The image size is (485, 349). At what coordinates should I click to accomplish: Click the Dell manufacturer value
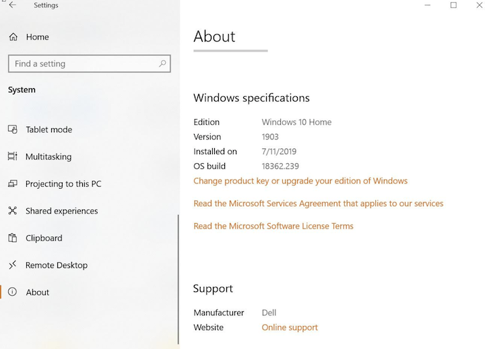click(x=269, y=313)
